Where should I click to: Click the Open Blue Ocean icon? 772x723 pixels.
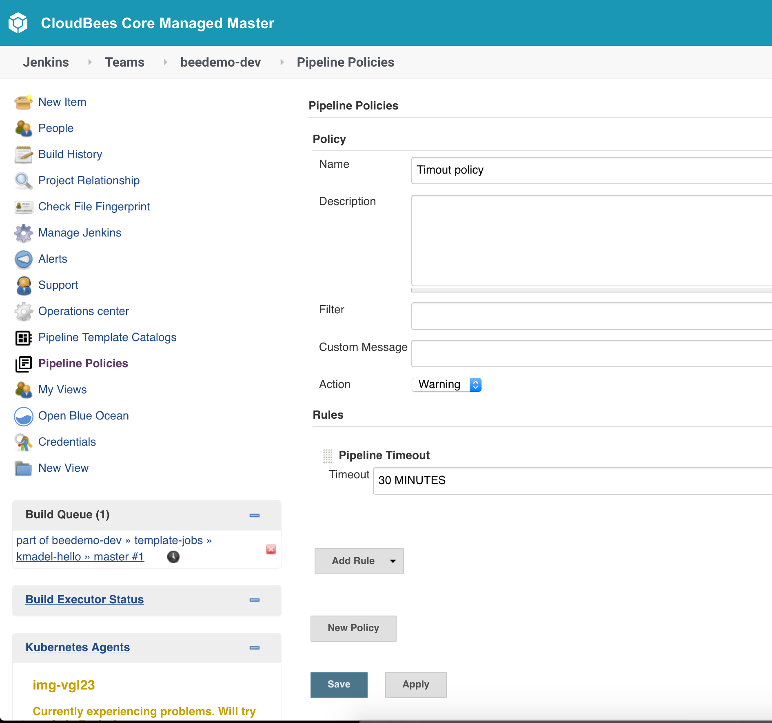coord(23,416)
